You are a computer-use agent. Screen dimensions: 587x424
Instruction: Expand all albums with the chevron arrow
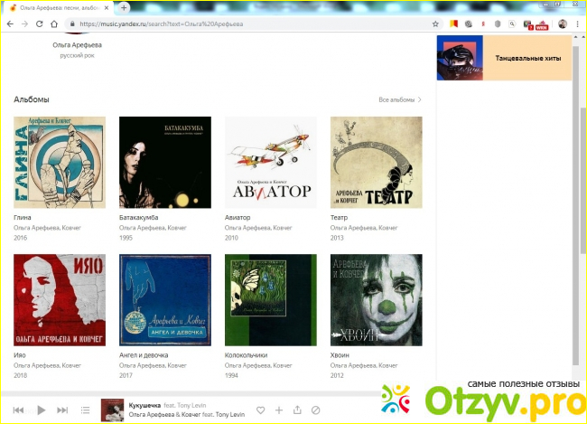[420, 99]
